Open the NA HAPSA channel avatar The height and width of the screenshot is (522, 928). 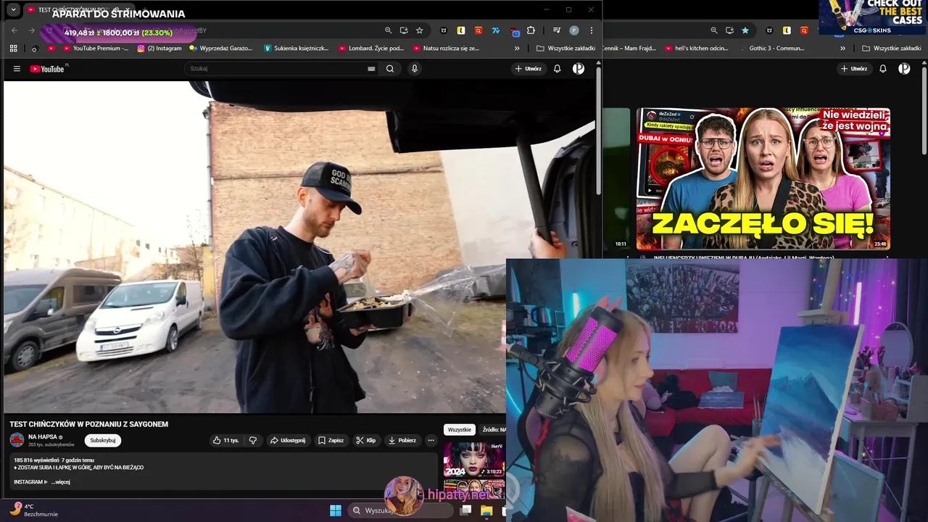coord(17,440)
